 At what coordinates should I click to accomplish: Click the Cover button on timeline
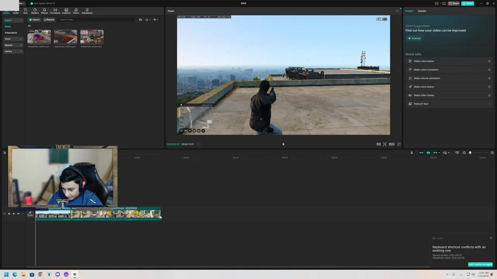30,214
